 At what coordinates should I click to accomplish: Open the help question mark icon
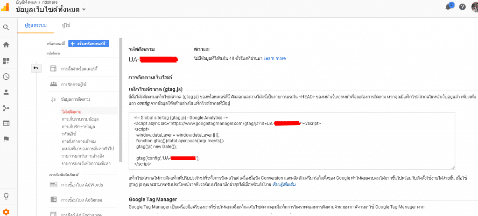pos(463,7)
